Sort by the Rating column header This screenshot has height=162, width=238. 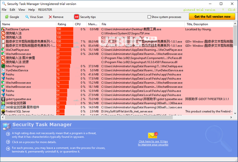tap(65, 24)
